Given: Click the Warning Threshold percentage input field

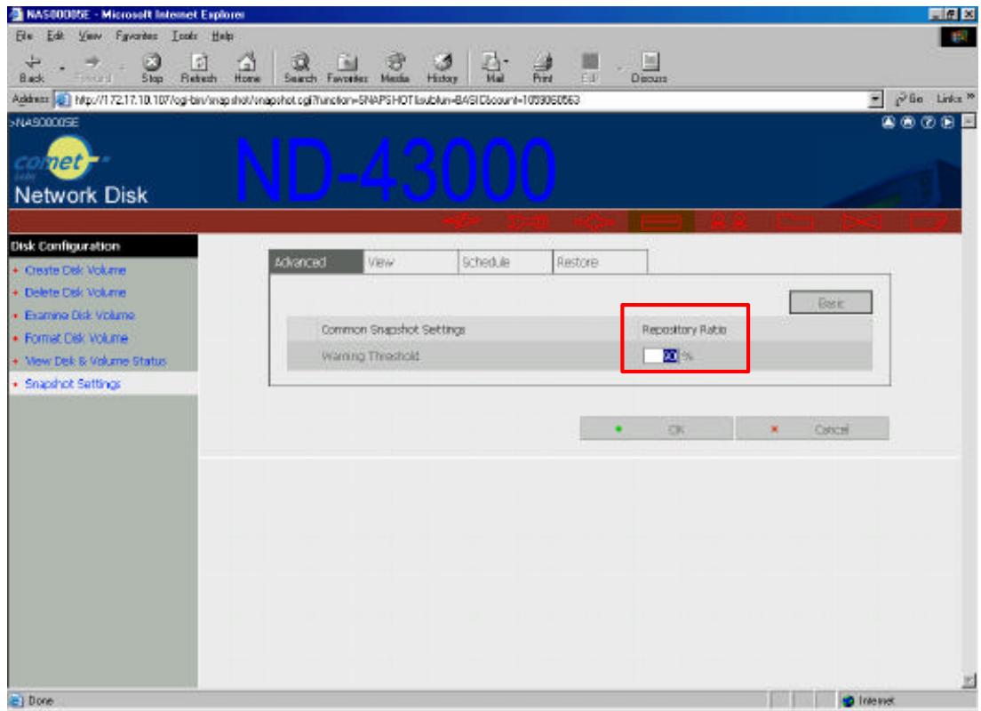Looking at the screenshot, I should pos(661,355).
